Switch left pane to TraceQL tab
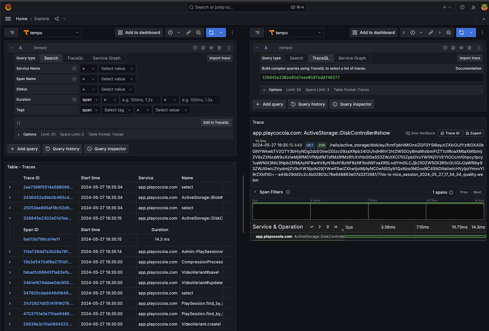 pyautogui.click(x=75, y=58)
